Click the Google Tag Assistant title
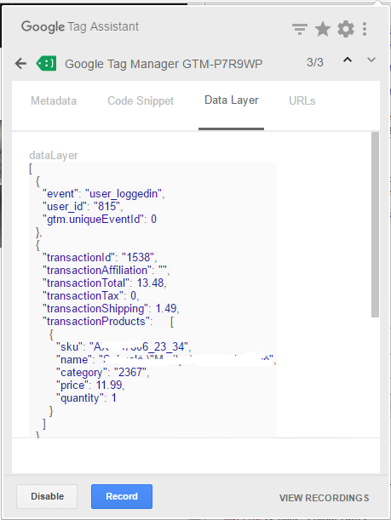 [x=80, y=26]
